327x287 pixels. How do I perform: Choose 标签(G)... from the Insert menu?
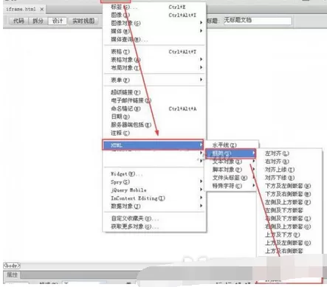coord(154,7)
